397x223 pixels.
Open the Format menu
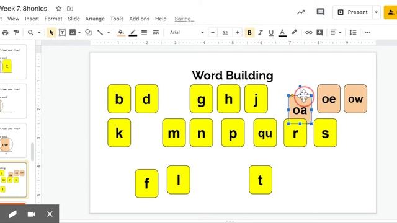pos(53,19)
